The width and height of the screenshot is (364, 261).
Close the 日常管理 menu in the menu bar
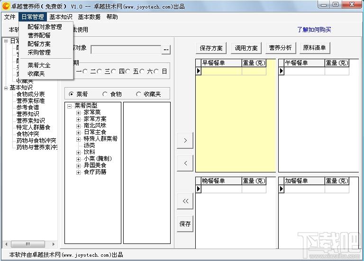point(33,17)
